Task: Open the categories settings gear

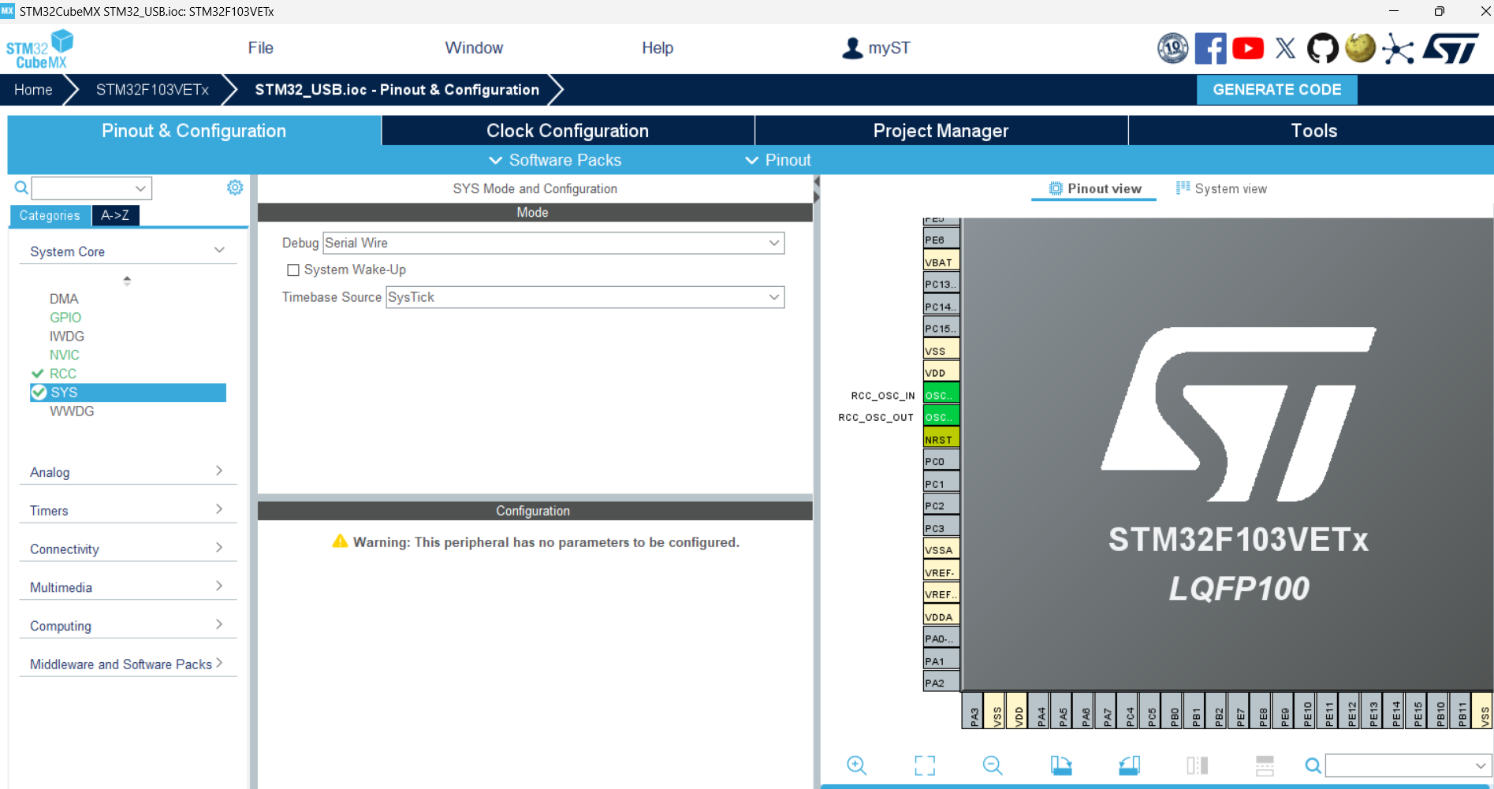Action: pos(235,188)
